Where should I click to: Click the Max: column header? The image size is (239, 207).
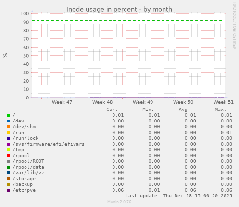click(220, 110)
